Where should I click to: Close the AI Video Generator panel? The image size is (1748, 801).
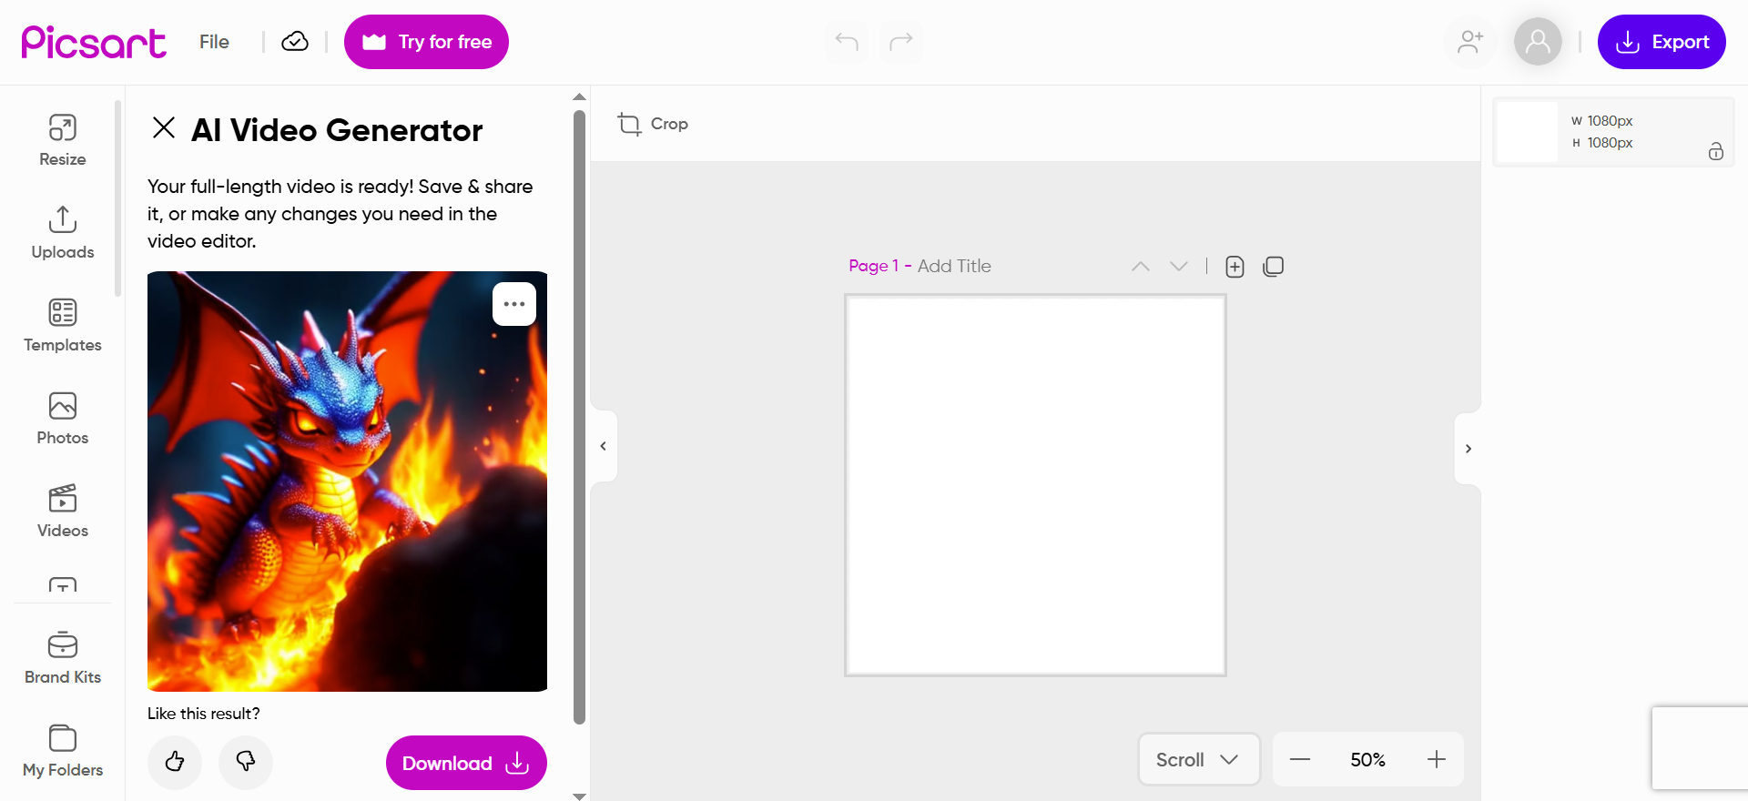tap(164, 127)
